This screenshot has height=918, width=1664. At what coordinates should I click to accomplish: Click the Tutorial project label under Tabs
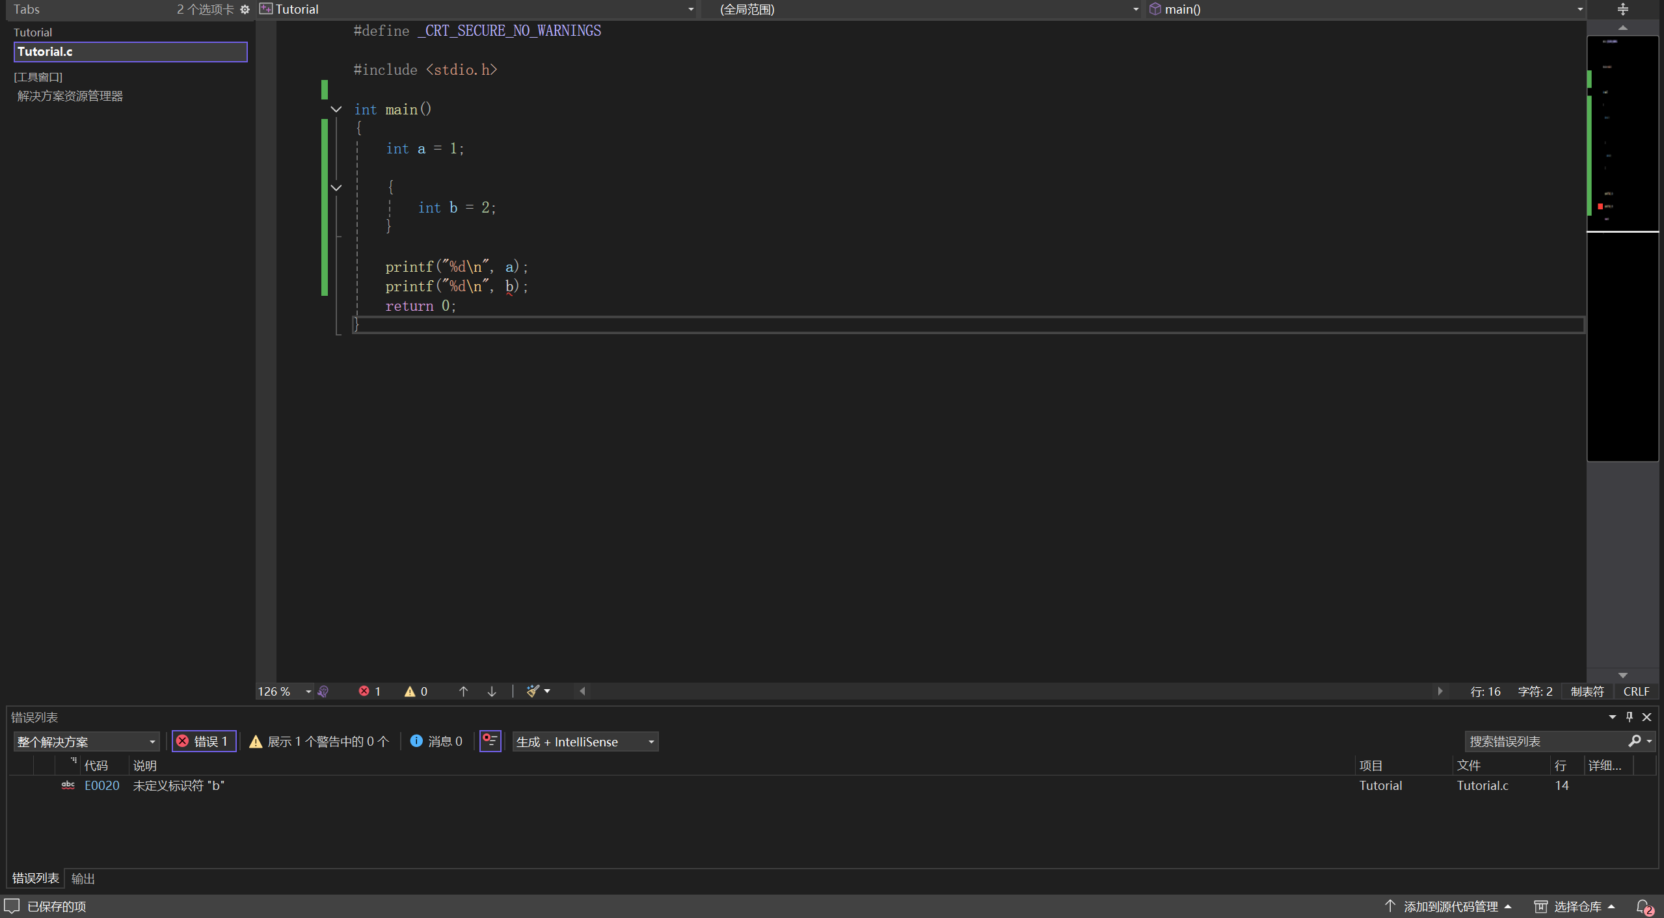pos(33,33)
